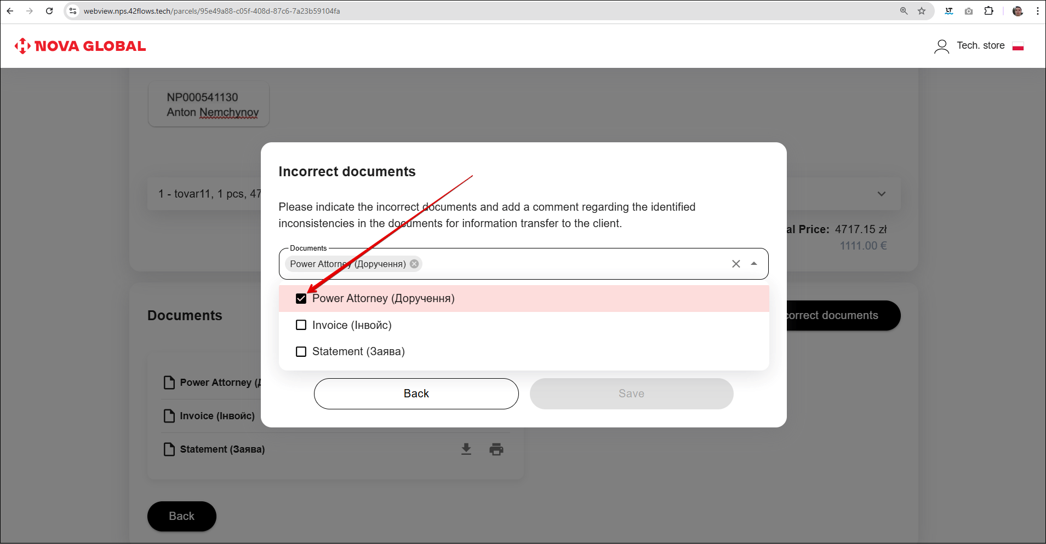Image resolution: width=1046 pixels, height=544 pixels.
Task: Expand the tovar11 item row chevron
Action: pyautogui.click(x=881, y=194)
